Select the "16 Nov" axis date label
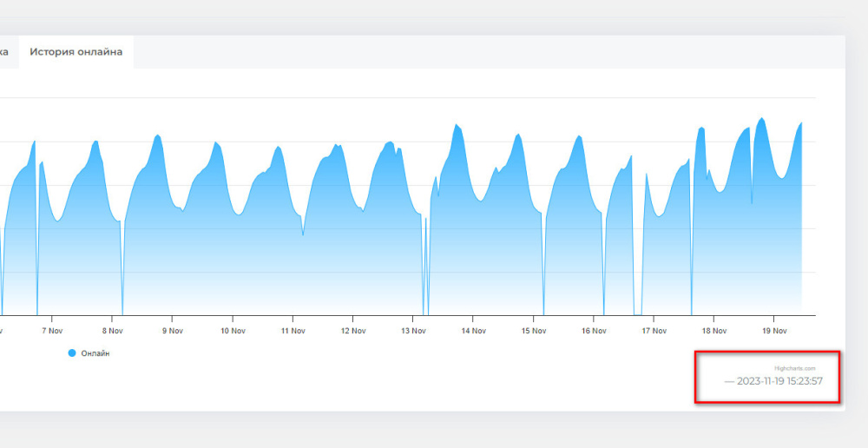This screenshot has width=868, height=448. (x=593, y=331)
